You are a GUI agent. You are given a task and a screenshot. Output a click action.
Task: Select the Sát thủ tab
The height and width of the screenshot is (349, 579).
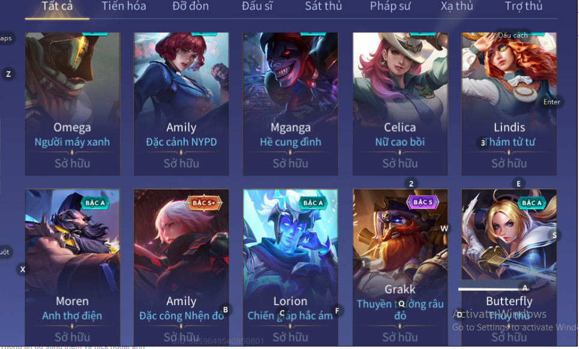[324, 6]
